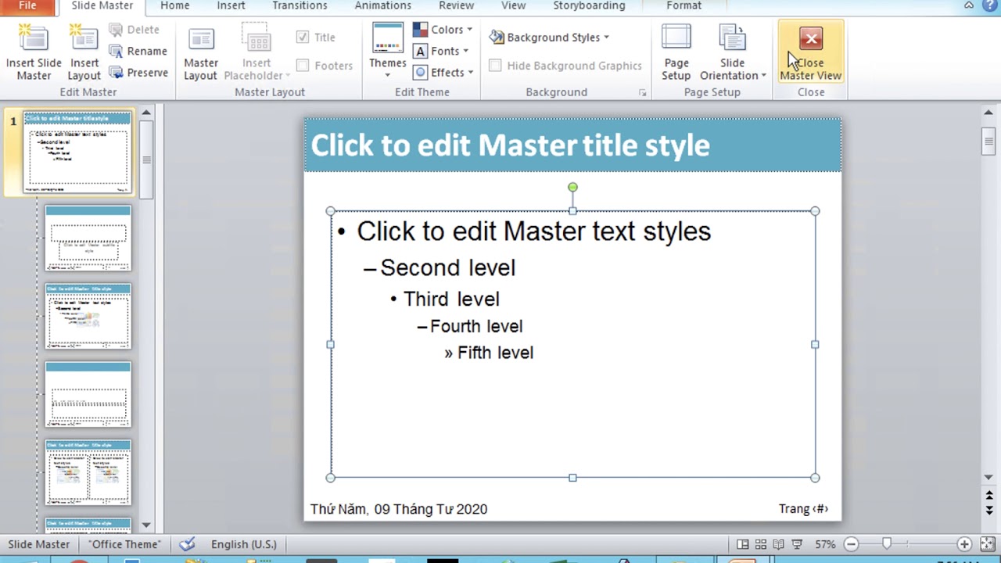This screenshot has height=563, width=1001.
Task: Open the Colors dropdown
Action: click(443, 30)
